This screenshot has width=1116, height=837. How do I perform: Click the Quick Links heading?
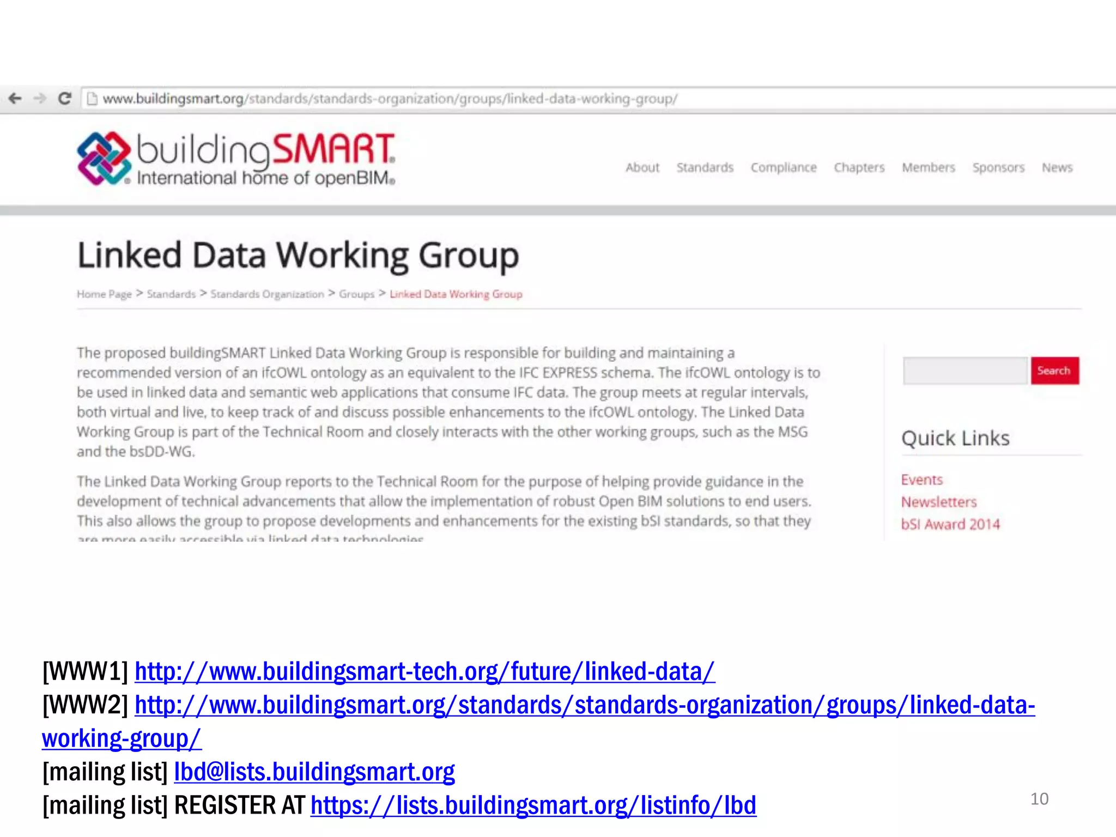coord(955,438)
